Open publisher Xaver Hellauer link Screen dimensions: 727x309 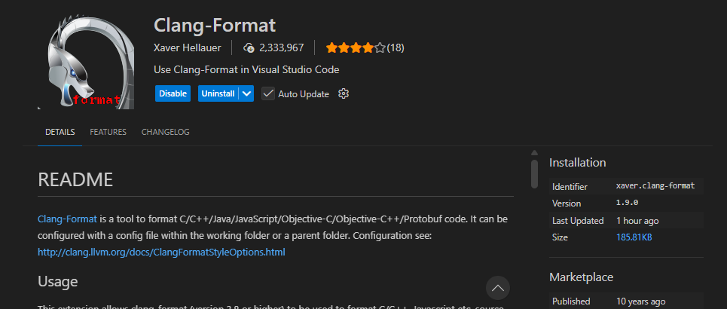187,47
